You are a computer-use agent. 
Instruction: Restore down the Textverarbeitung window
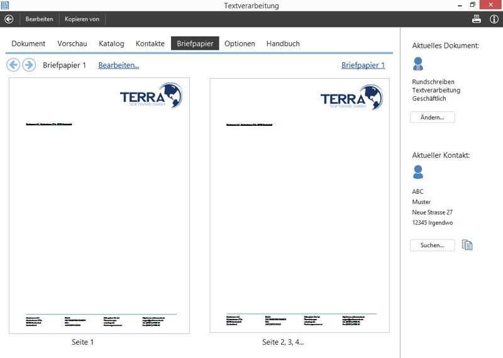point(473,5)
